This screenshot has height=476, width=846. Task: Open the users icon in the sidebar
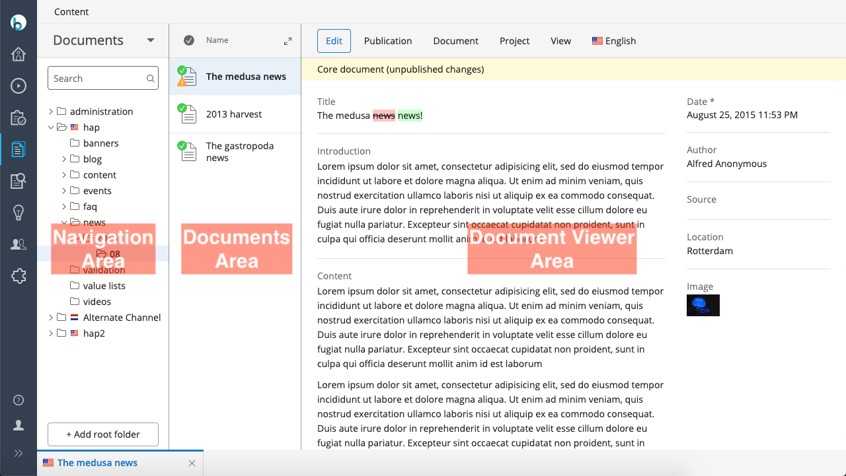(x=19, y=244)
